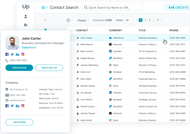This screenshot has height=134, width=190.
Task: Click phone number (415) 847-8469
Action: coord(177,79)
